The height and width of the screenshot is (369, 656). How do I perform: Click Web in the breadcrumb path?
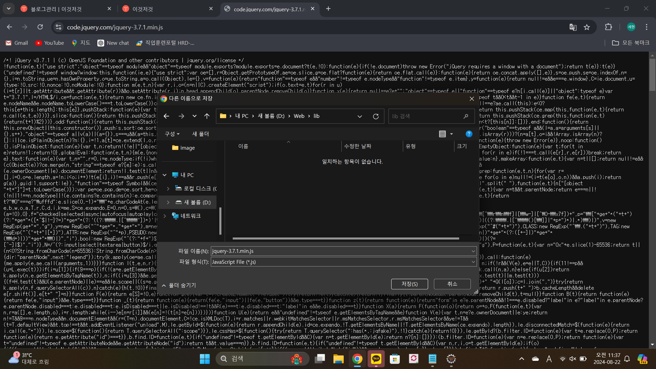coord(299,116)
